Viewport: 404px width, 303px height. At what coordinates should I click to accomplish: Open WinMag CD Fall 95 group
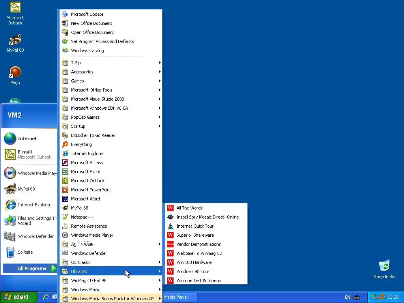coord(111,281)
